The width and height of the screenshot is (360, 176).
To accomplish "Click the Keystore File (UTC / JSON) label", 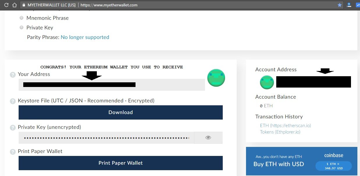I will point(86,101).
